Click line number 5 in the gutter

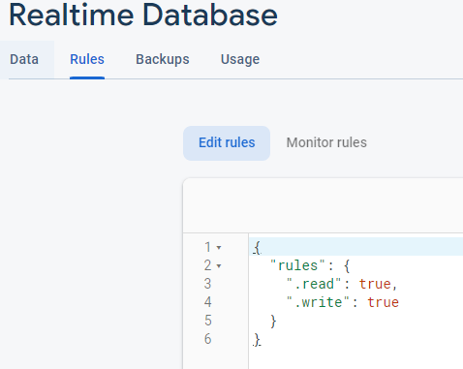(x=207, y=321)
